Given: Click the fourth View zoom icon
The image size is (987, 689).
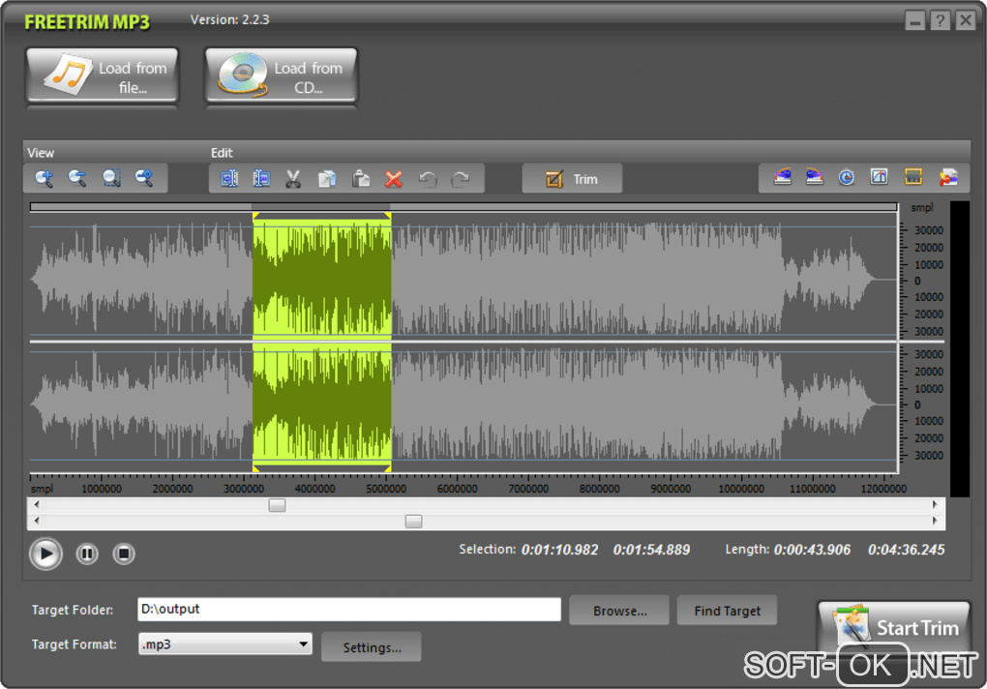Looking at the screenshot, I should pyautogui.click(x=145, y=179).
